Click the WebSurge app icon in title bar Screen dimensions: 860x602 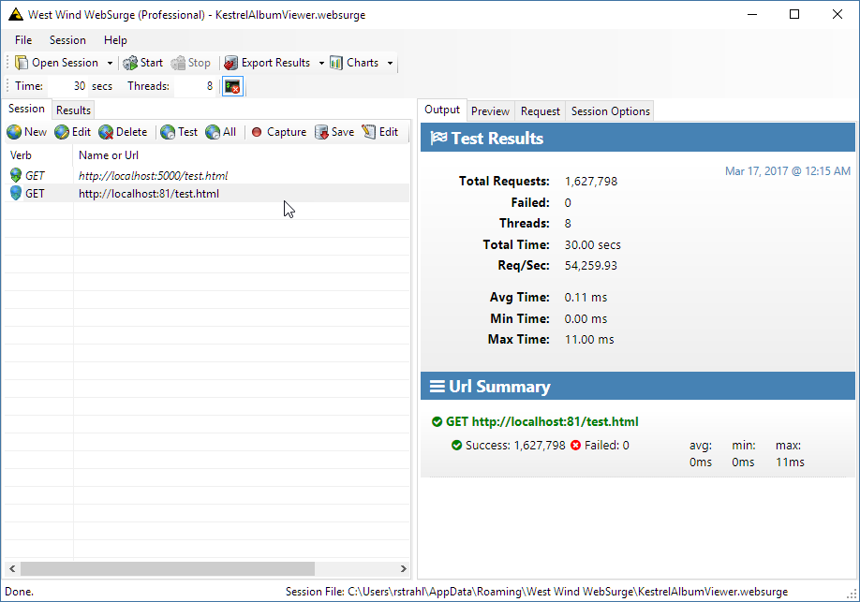click(x=16, y=15)
